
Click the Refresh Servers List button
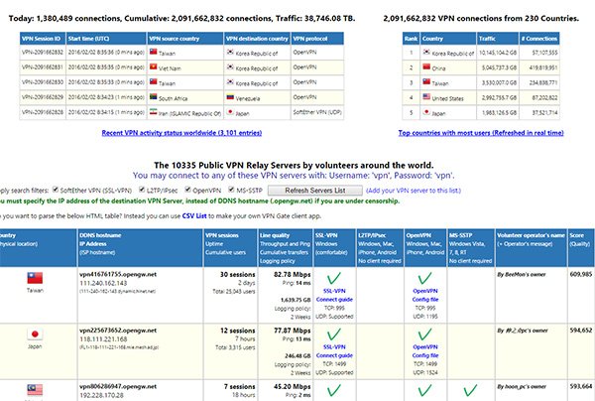pos(315,191)
